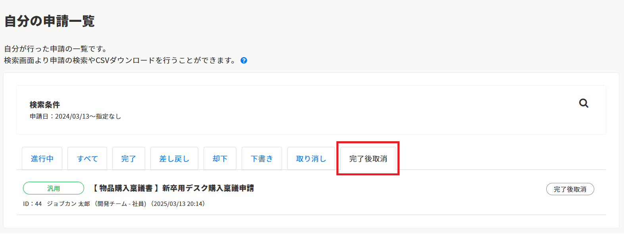This screenshot has height=244, width=624.
Task: Click the CSVダウンロード description sentence
Action: (x=121, y=60)
